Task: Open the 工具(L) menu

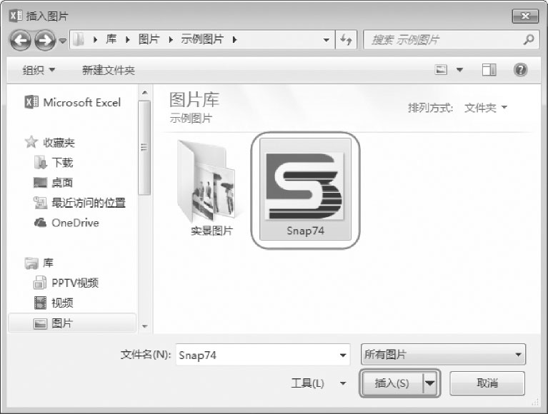Action: pyautogui.click(x=319, y=383)
